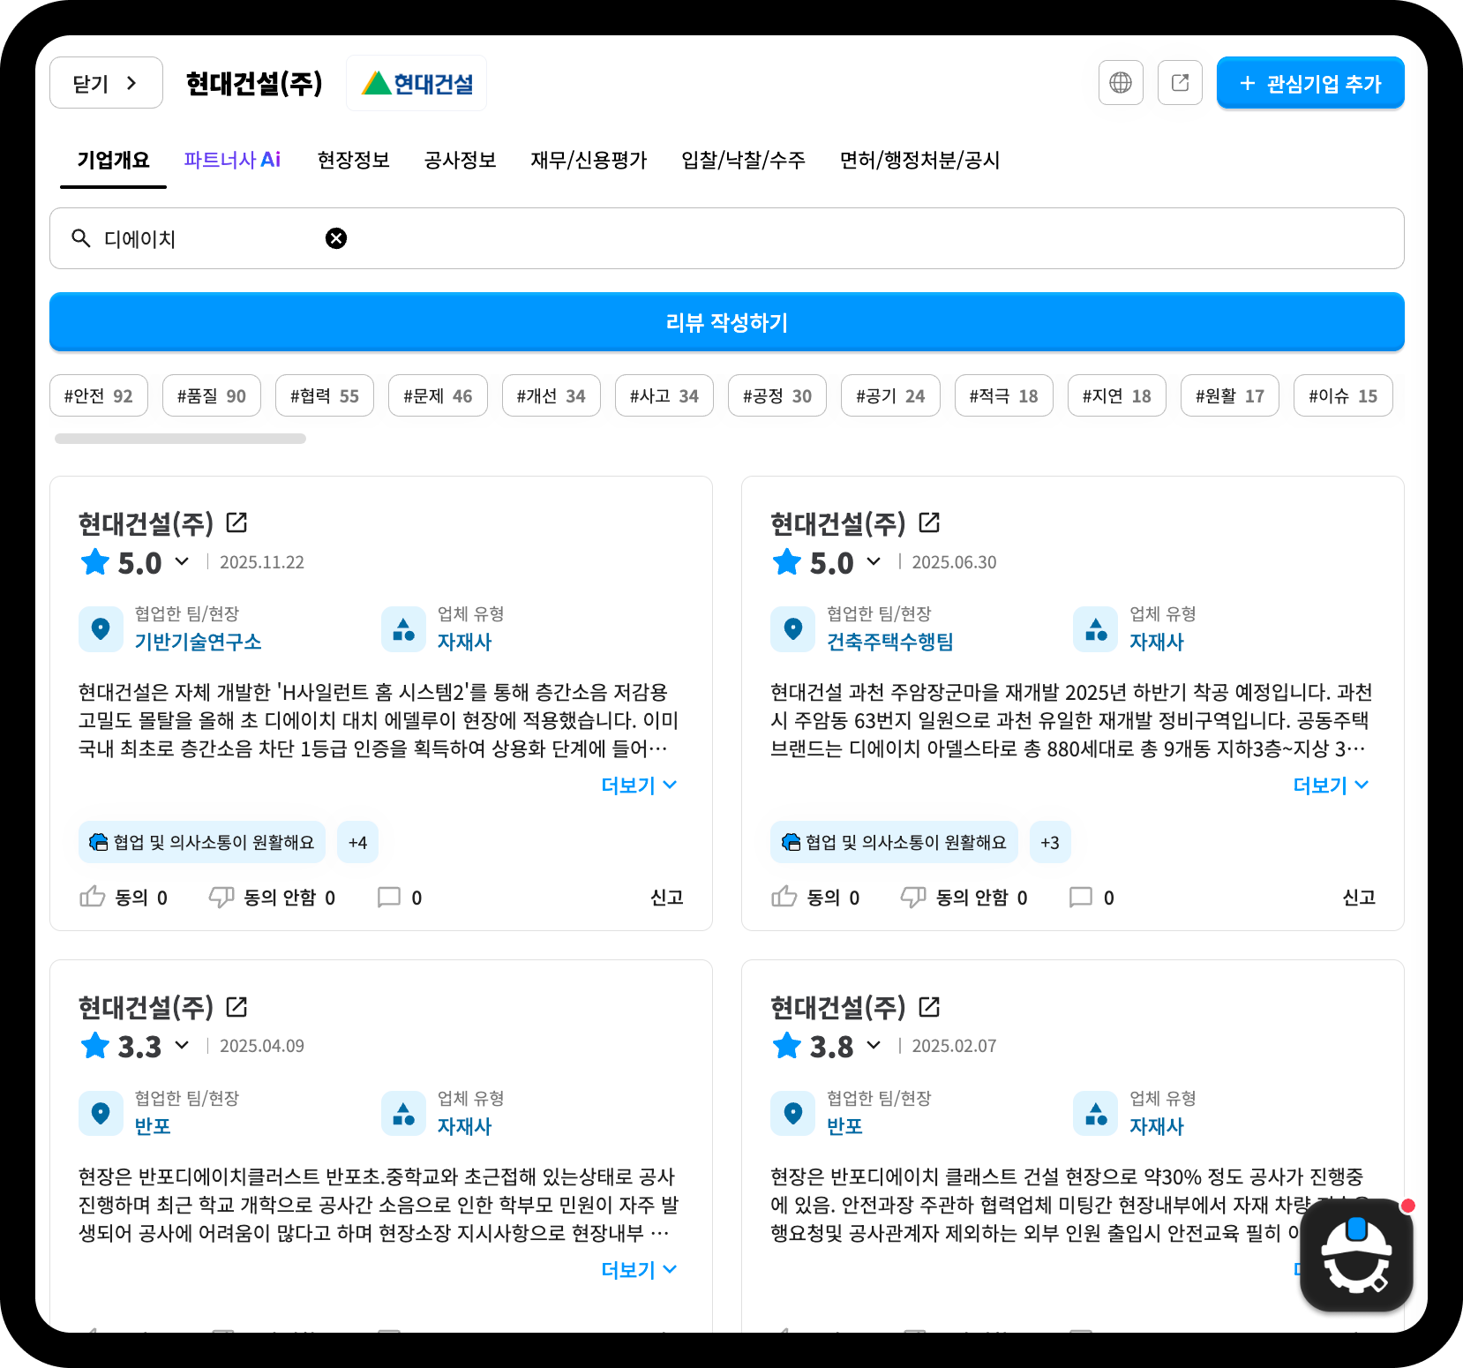
Task: Click the search magnifier icon
Action: coord(81,238)
